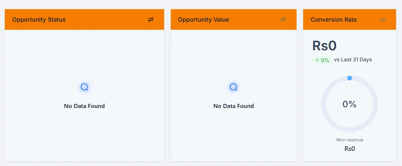Click blue dot on conversion ring

click(349, 78)
